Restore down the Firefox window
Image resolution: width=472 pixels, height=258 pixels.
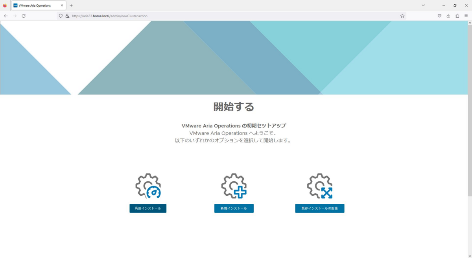[455, 6]
